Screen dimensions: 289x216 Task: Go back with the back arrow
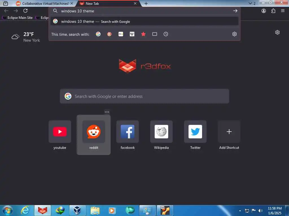click(6, 11)
